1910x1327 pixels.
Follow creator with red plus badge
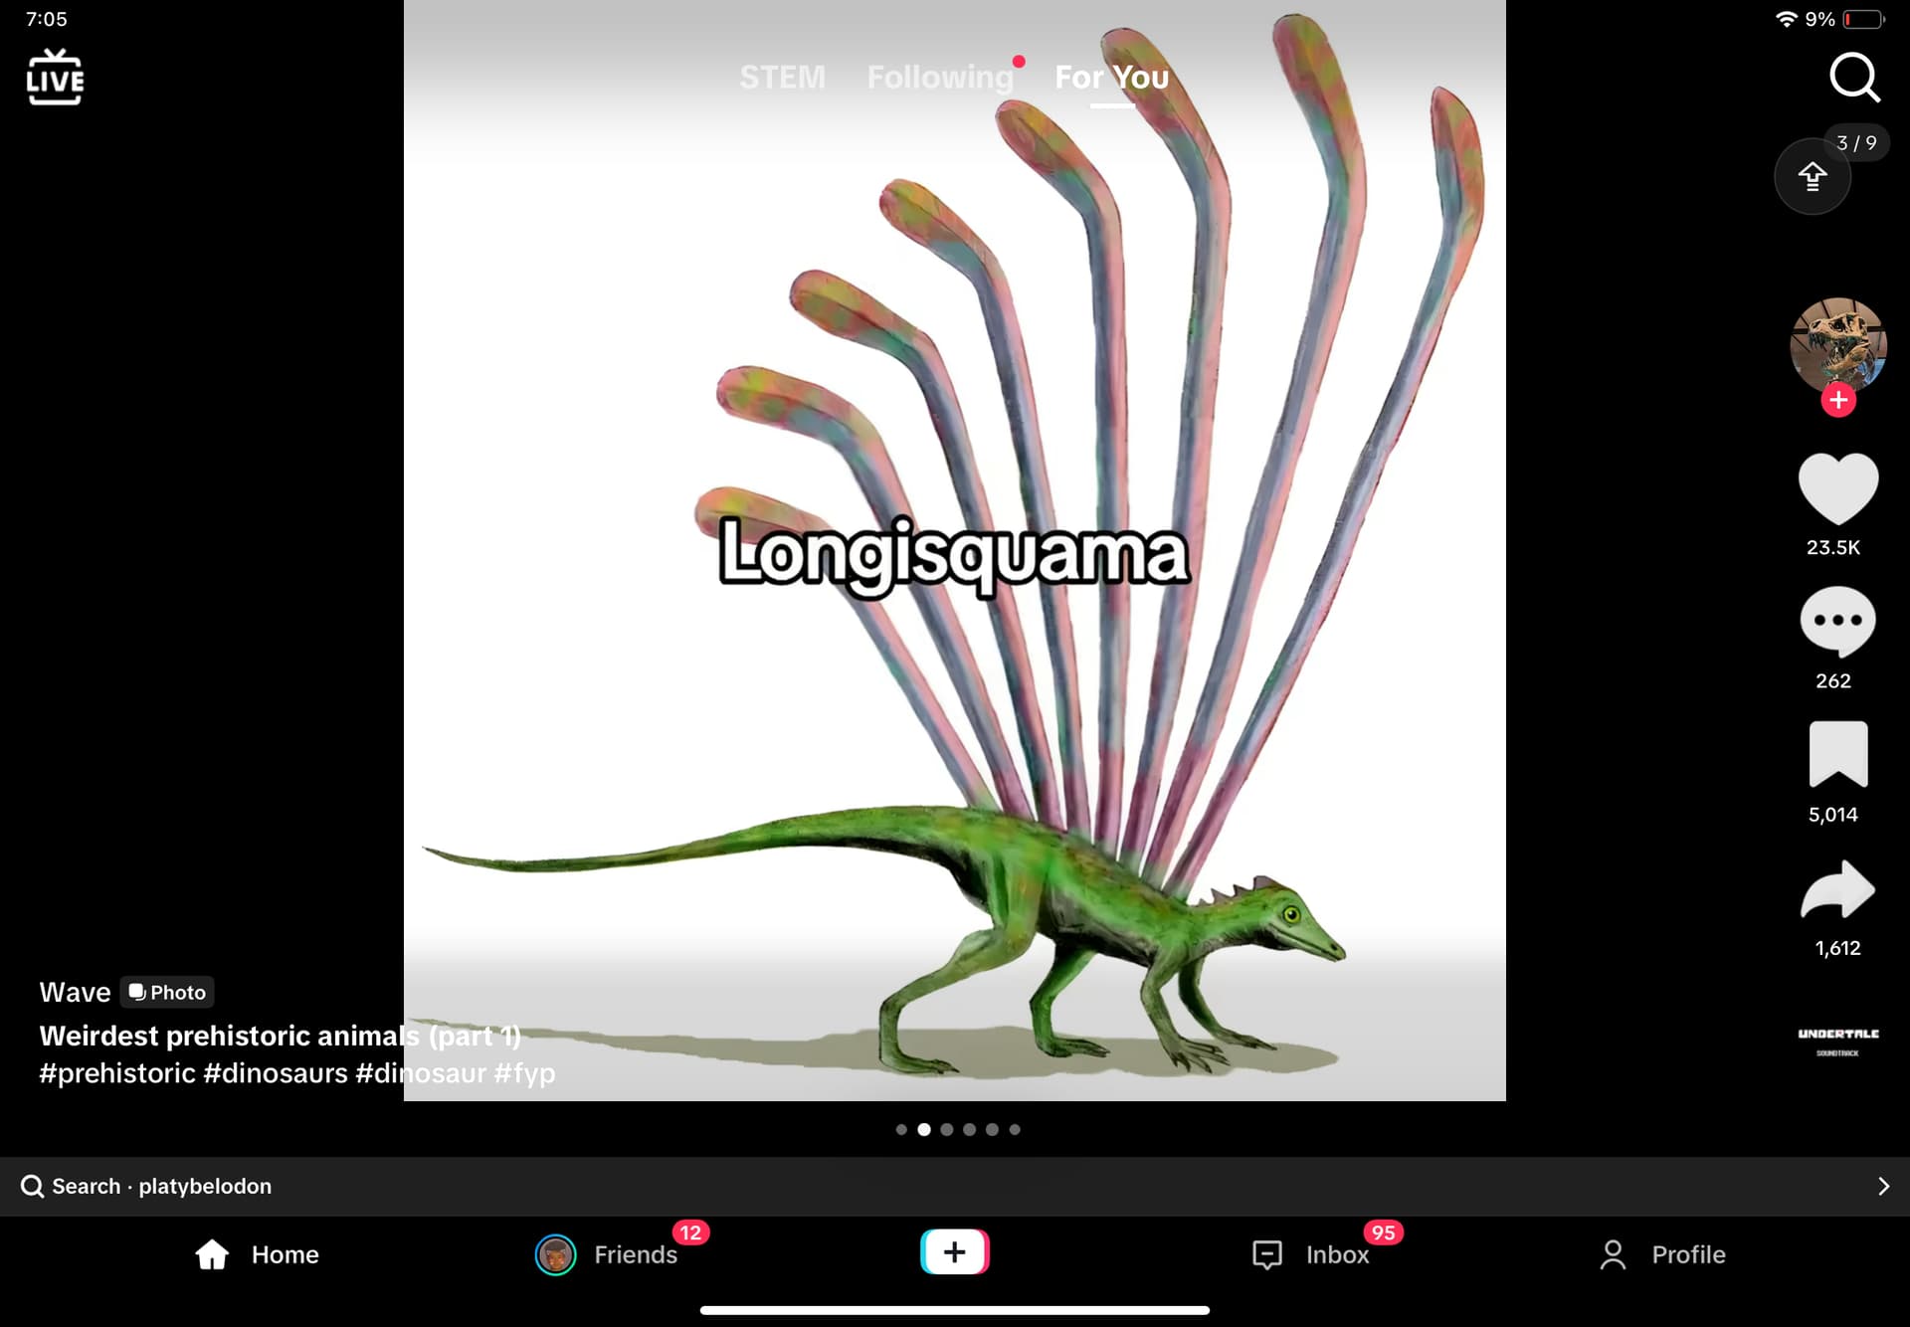point(1837,401)
